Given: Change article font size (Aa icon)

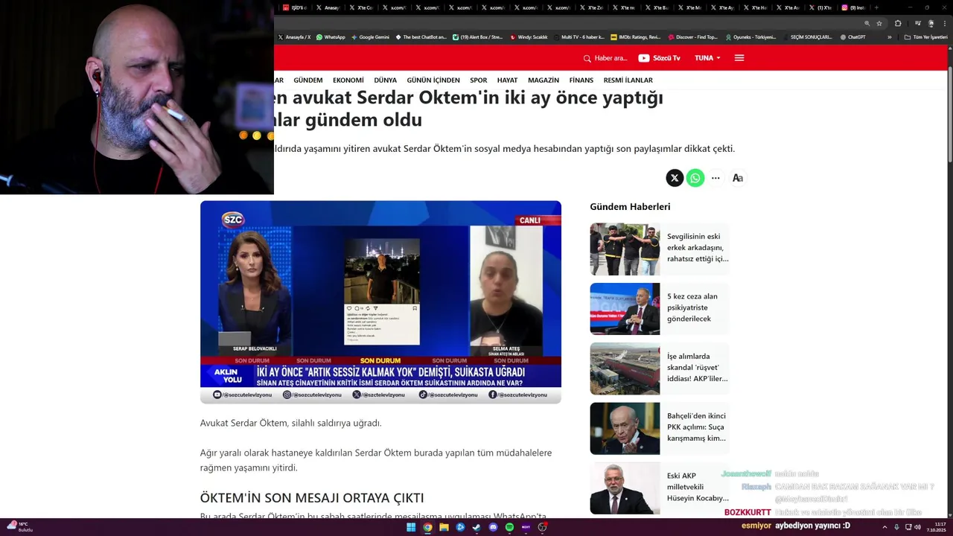Looking at the screenshot, I should click(738, 178).
